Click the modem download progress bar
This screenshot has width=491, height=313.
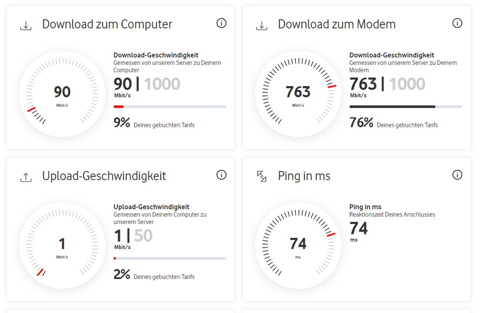pos(405,106)
